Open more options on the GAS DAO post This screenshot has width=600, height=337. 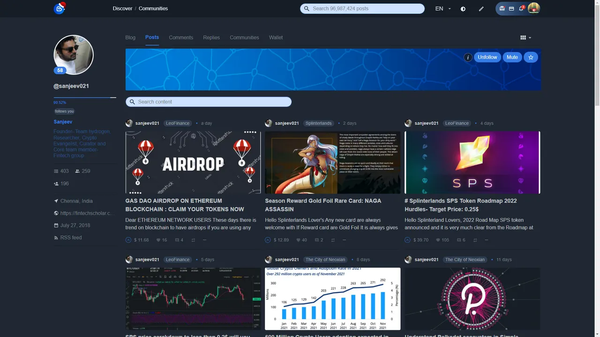pos(205,240)
